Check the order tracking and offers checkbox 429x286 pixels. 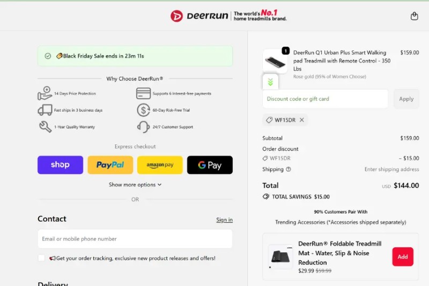42,258
